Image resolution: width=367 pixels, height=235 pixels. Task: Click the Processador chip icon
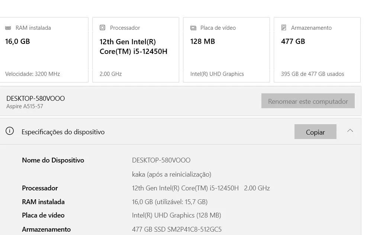tap(102, 28)
